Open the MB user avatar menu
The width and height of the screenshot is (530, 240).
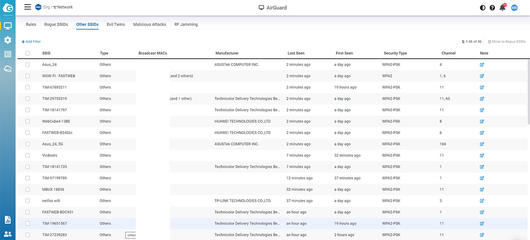(514, 8)
